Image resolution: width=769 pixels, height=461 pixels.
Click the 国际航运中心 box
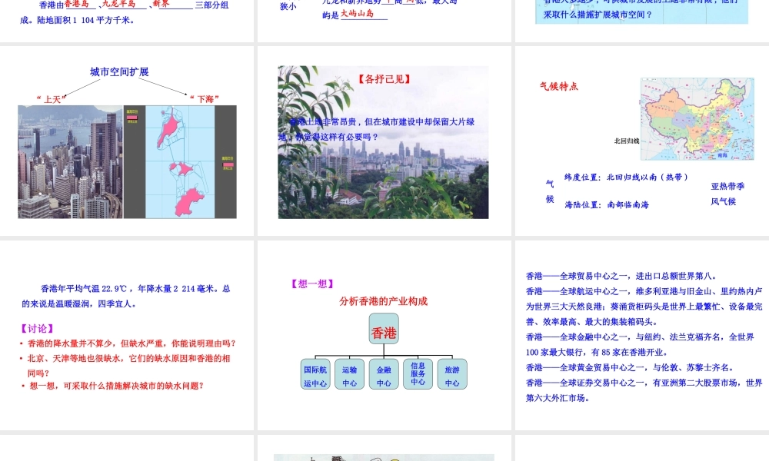click(x=315, y=374)
